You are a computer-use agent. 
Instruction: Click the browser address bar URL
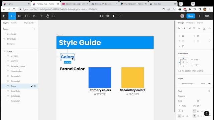click(x=60, y=9)
